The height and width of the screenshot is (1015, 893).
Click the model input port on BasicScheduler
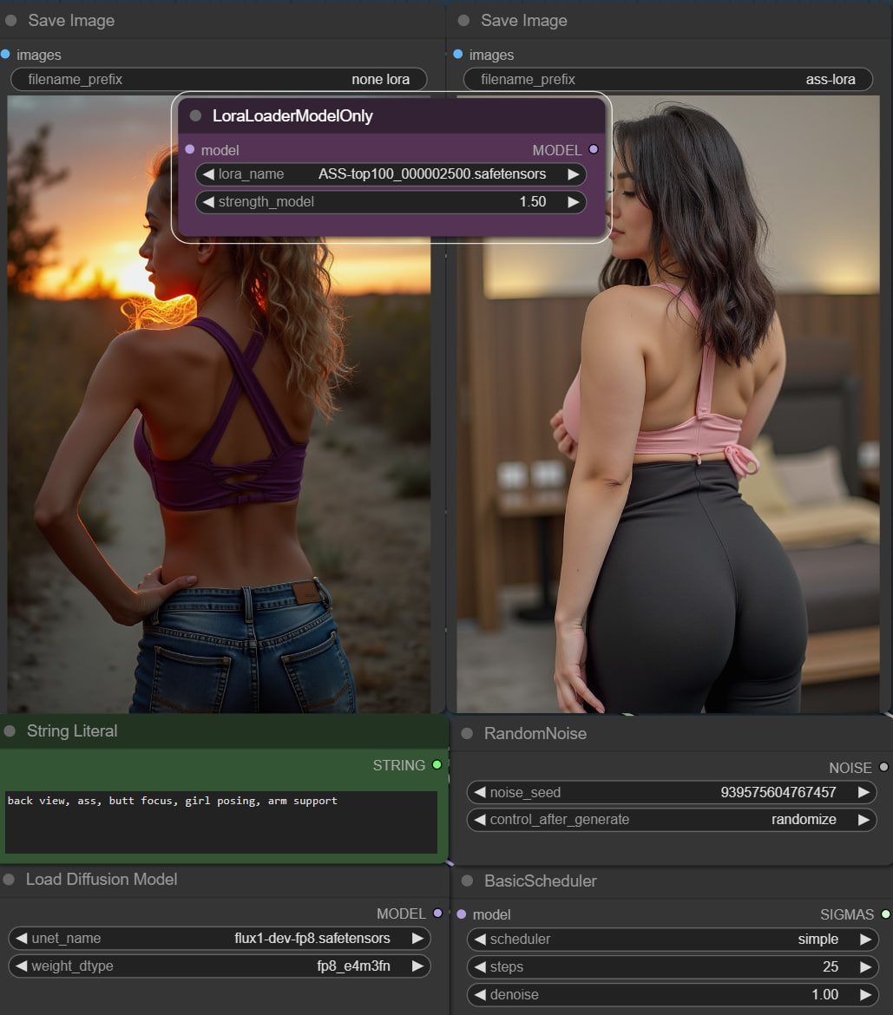point(462,914)
